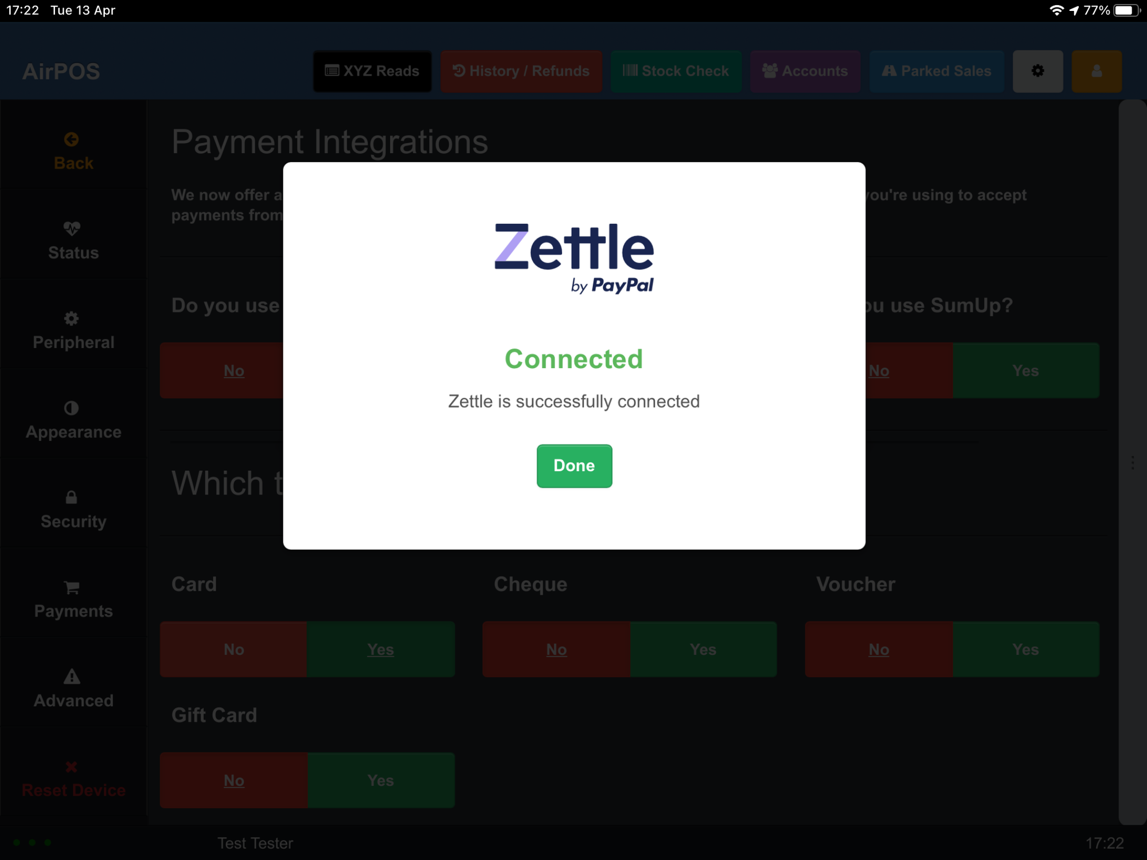This screenshot has height=860, width=1147.
Task: Open the Status settings panel
Action: (x=72, y=240)
